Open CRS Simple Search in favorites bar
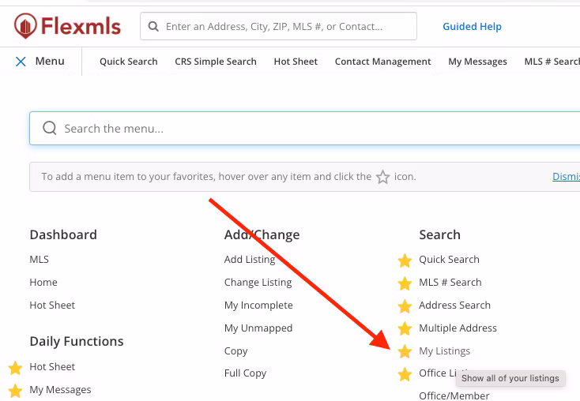The image size is (580, 401). tap(216, 62)
